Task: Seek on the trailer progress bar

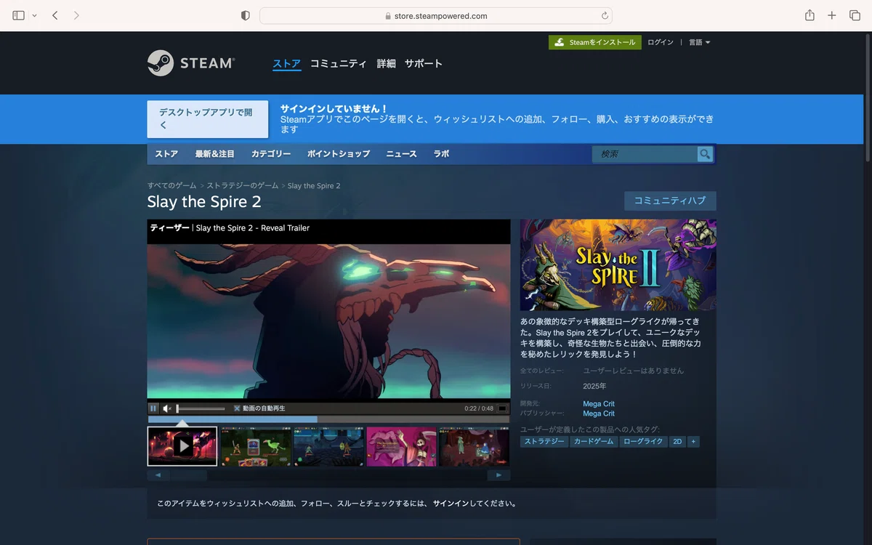Action: click(328, 419)
